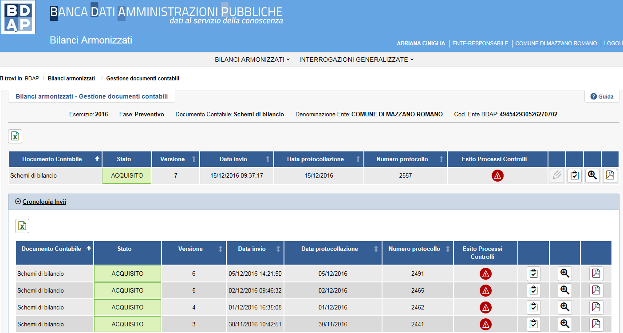Export top table to Excel
This screenshot has width=623, height=333.
[x=15, y=136]
